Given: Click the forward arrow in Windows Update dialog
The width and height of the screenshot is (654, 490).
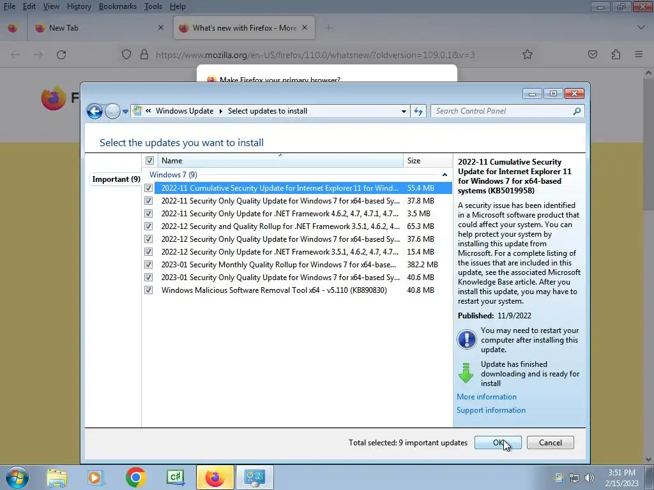Looking at the screenshot, I should (x=112, y=111).
